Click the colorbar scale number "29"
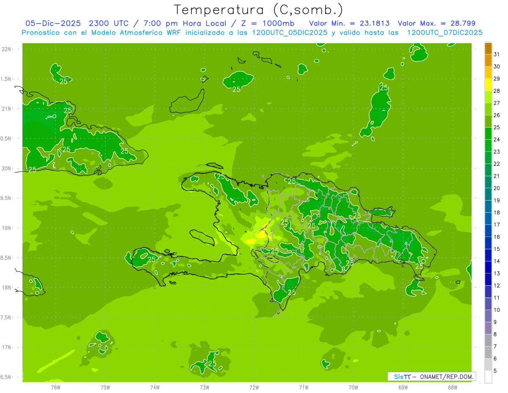The width and height of the screenshot is (508, 393). point(497,78)
